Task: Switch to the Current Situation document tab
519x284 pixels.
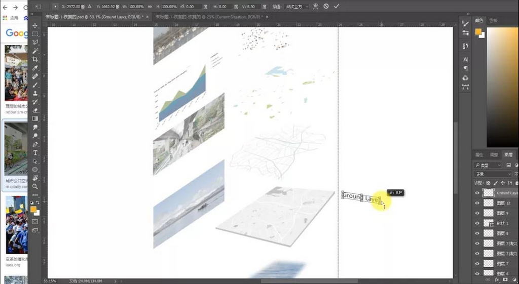Action: coord(209,17)
